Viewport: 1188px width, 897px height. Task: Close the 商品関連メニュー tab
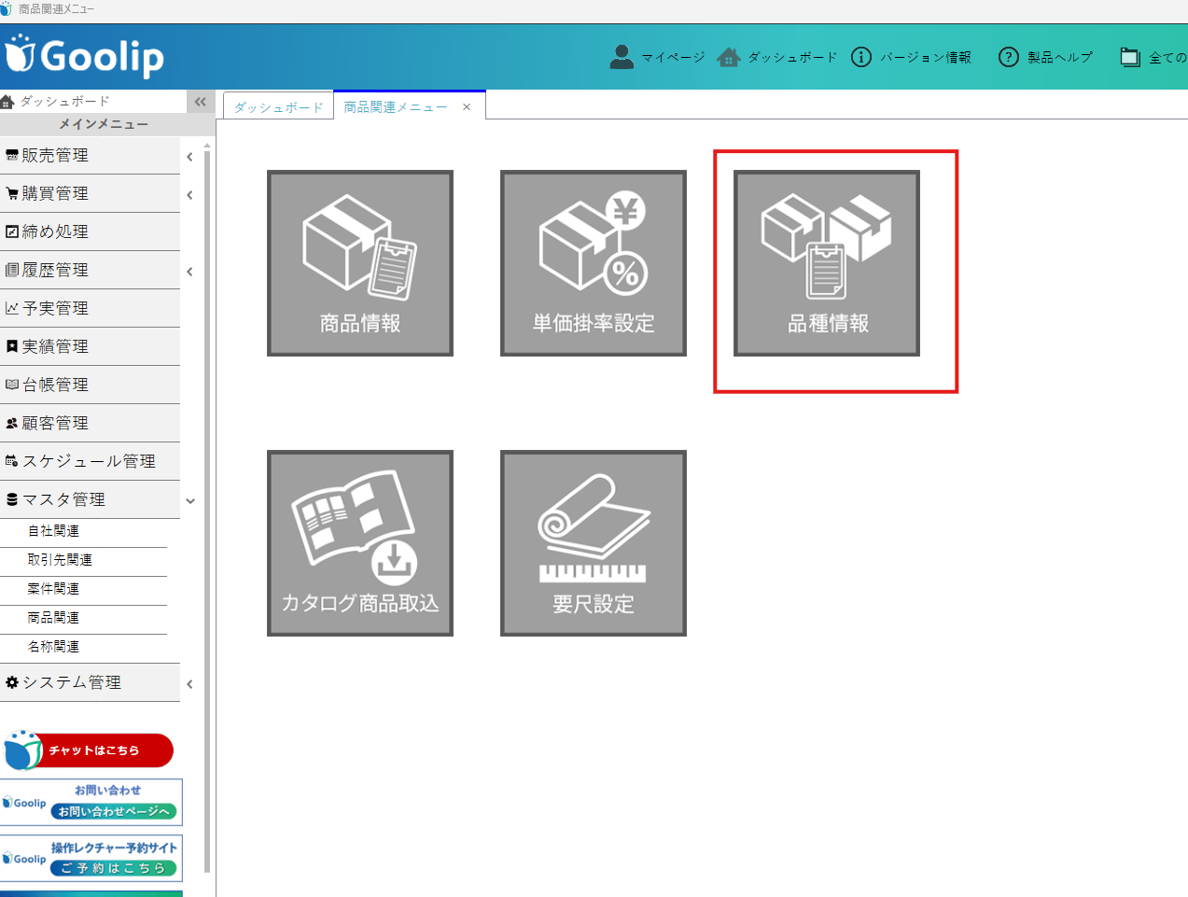click(x=467, y=107)
